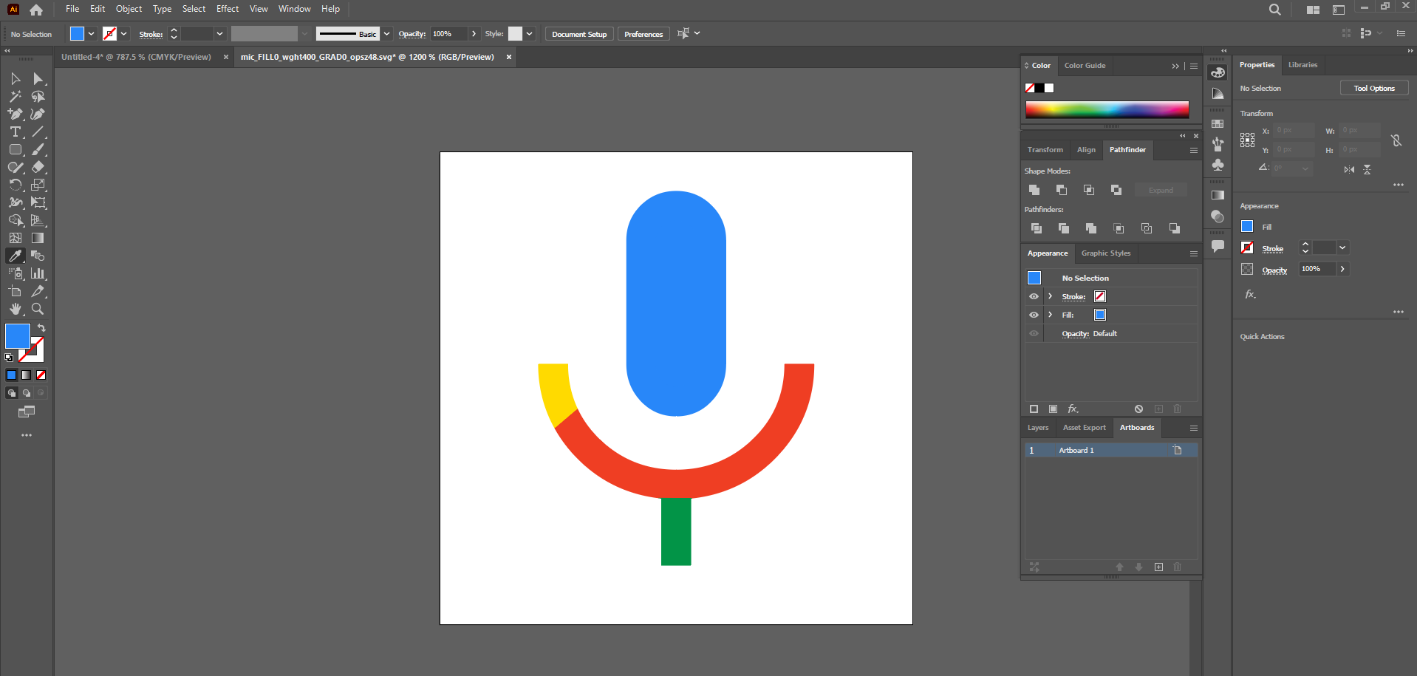The image size is (1417, 676).
Task: Click the underlined Opacity link in Properties
Action: tap(1274, 270)
